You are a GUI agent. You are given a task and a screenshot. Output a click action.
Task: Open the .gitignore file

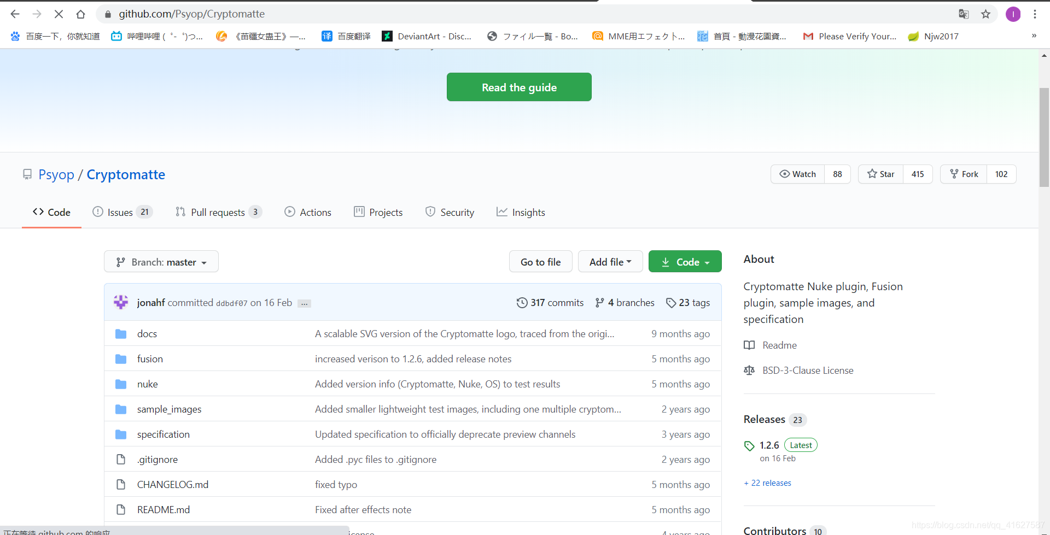(157, 459)
